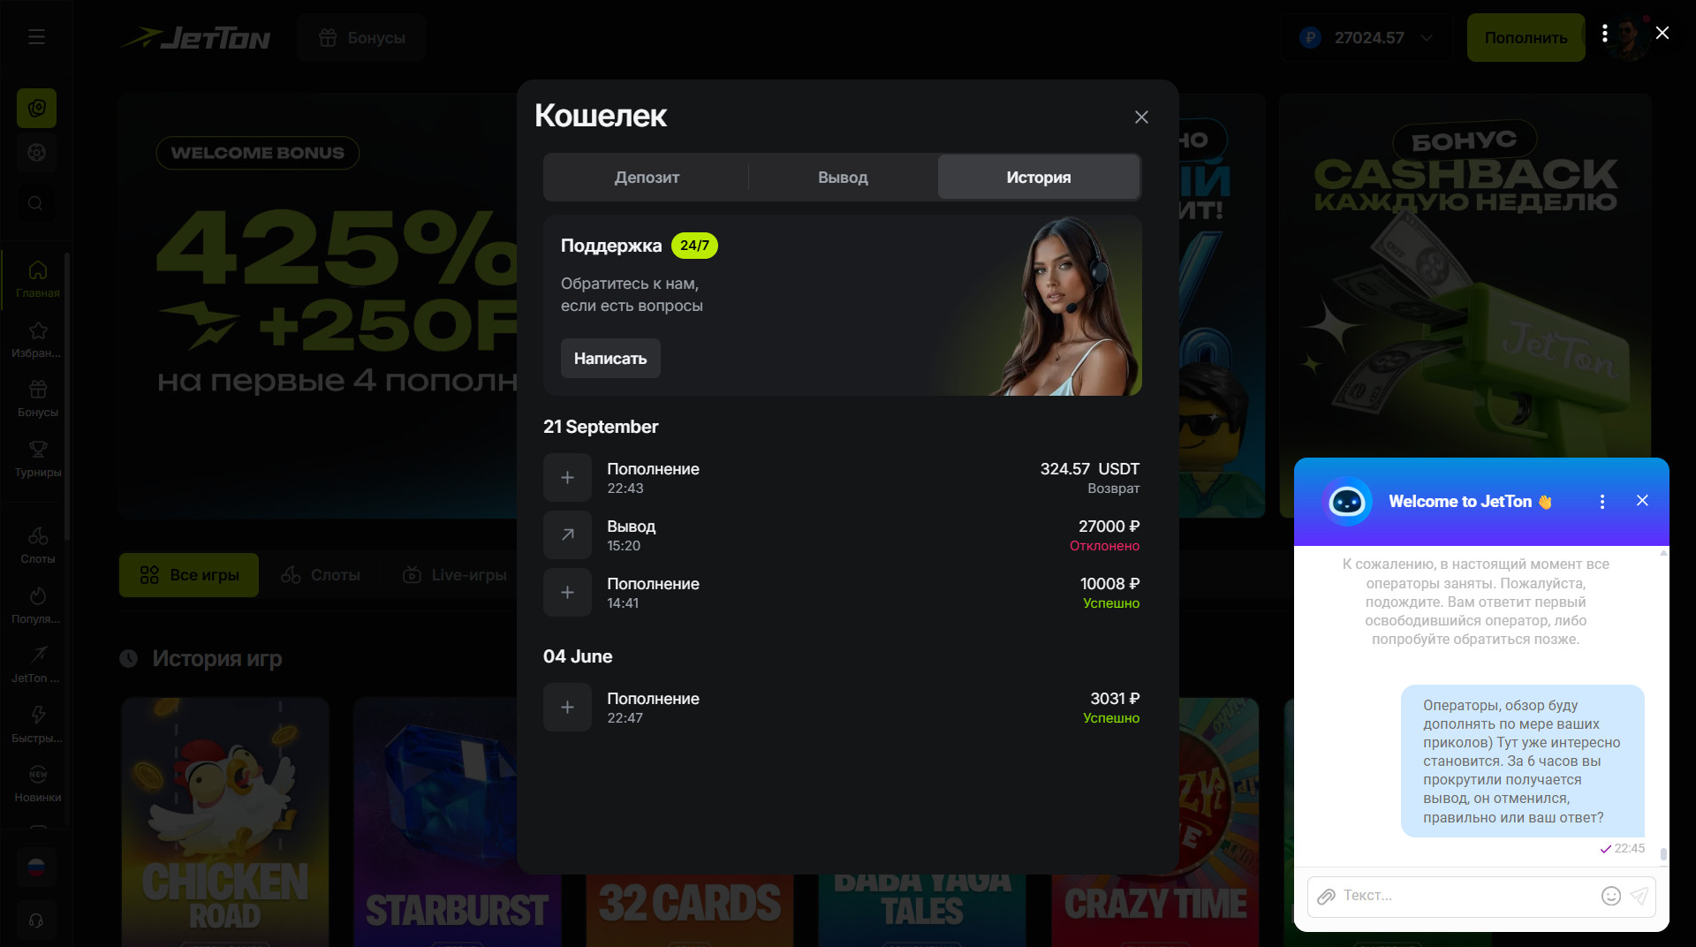Click the Возврат status text
The width and height of the screenshot is (1696, 947).
pos(1113,489)
